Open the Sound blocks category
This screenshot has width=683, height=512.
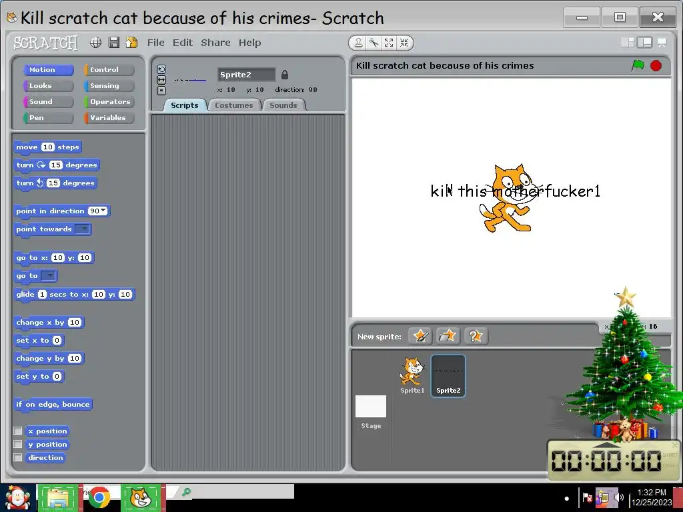[48, 102]
